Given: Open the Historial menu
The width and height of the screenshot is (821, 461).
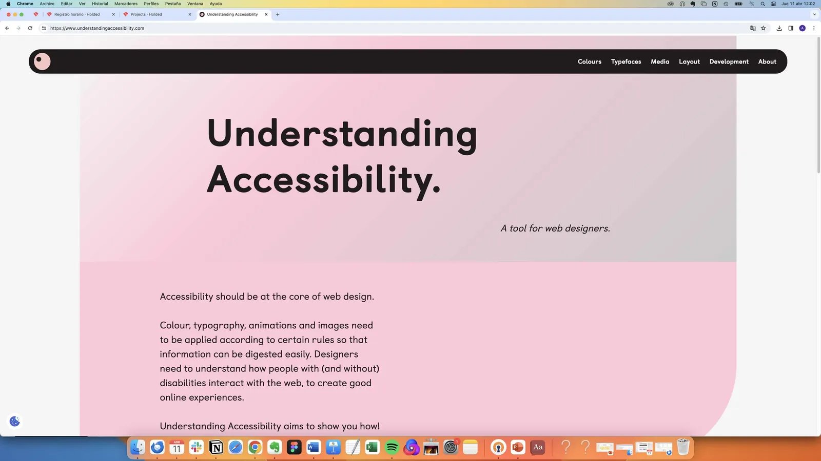Looking at the screenshot, I should click(100, 4).
